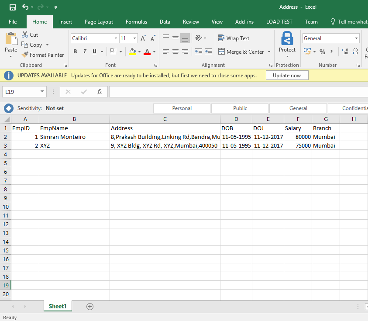Switch to the Formulas ribbon tab
This screenshot has height=321, width=368.
pos(136,21)
